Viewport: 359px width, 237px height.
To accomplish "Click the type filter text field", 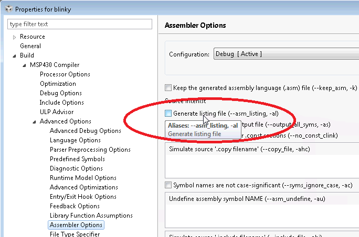I will pyautogui.click(x=80, y=24).
